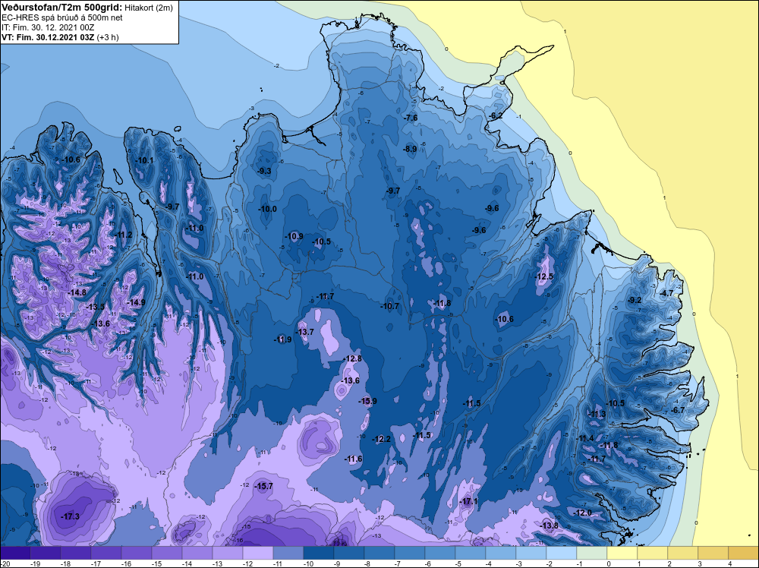This screenshot has height=568, width=759.
Task: Click the -15.9 temperature value
Action: tap(367, 401)
